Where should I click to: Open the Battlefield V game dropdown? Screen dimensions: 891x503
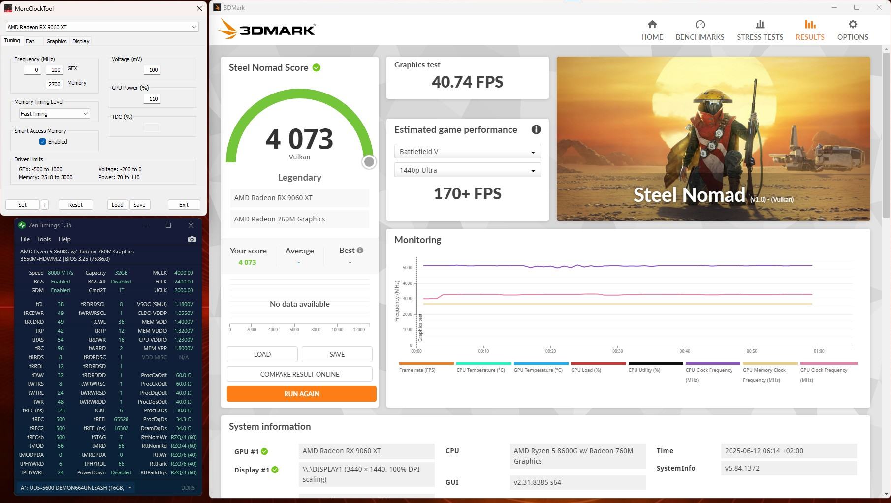(x=467, y=152)
